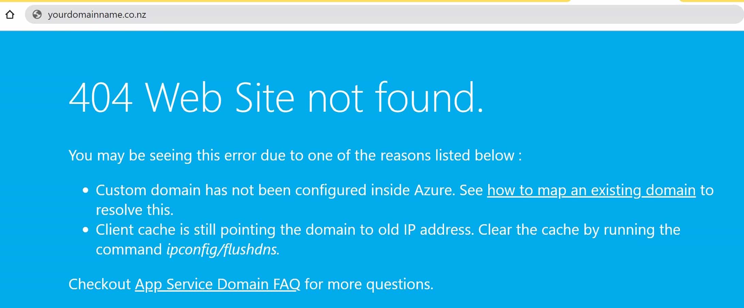Click the word "Azure" in first bullet
This screenshot has height=308, width=744.
coord(434,190)
